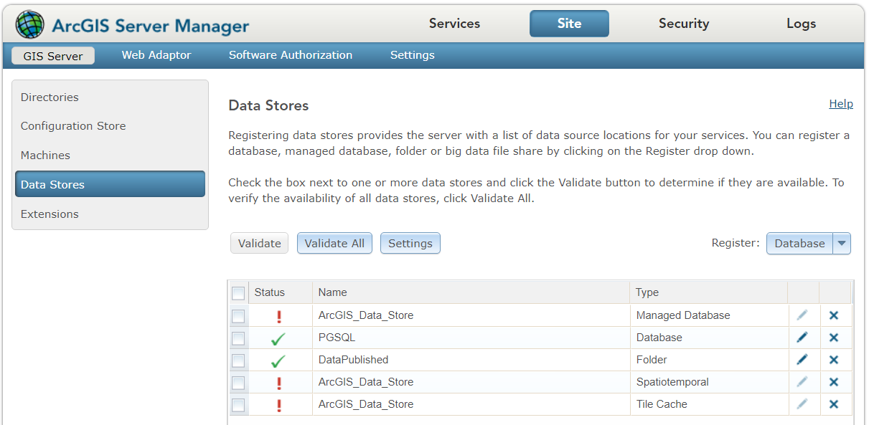Click the Type column header
This screenshot has width=869, height=425.
click(709, 292)
